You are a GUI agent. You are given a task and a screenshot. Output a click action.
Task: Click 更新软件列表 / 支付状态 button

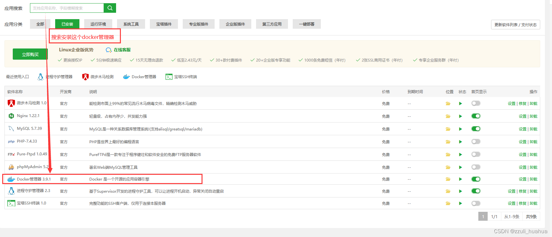pos(515,25)
